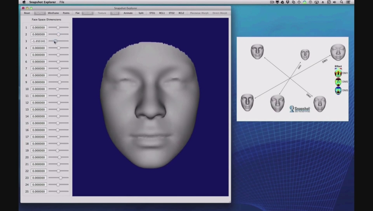
Task: Click the dimension 1 value field
Action: click(38, 28)
